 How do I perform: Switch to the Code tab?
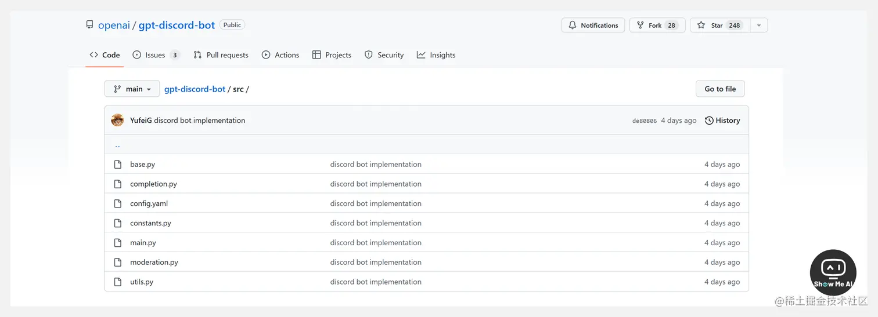(105, 55)
